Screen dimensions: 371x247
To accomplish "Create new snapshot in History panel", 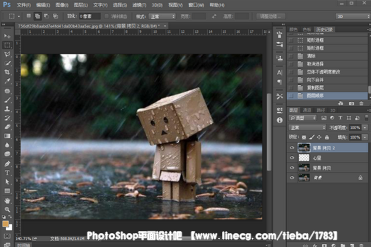I will pos(352,104).
